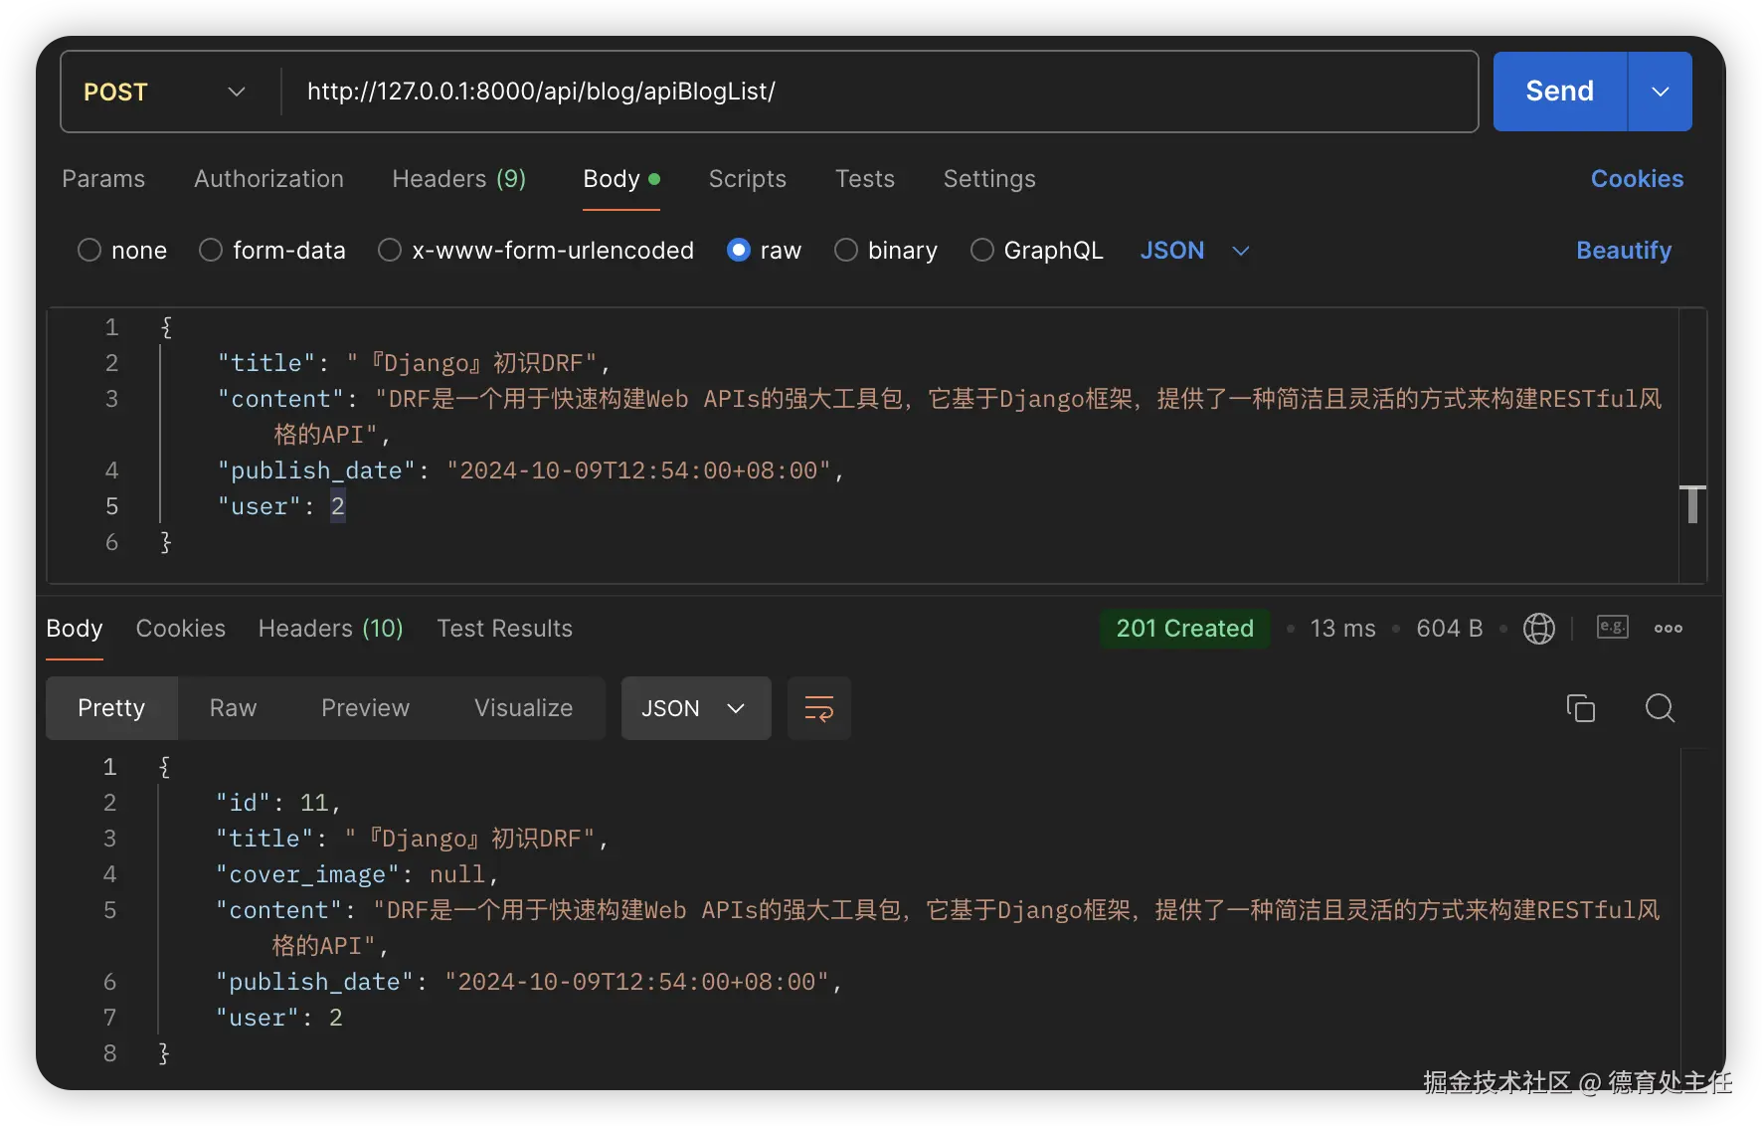1762x1126 pixels.
Task: Open the POST method dropdown
Action: (x=165, y=92)
